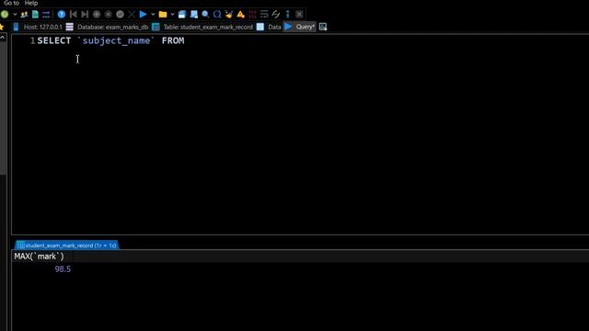This screenshot has width=589, height=331.
Task: Click the `subject_name` column text in the query
Action: (116, 40)
